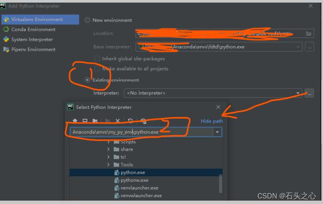Open the path history dropdown arrow

pyautogui.click(x=217, y=132)
